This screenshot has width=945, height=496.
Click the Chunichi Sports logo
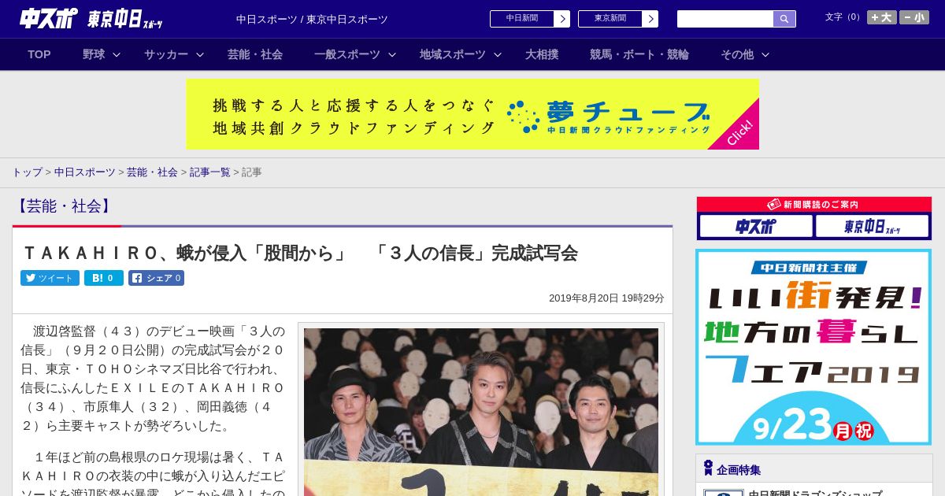point(49,18)
